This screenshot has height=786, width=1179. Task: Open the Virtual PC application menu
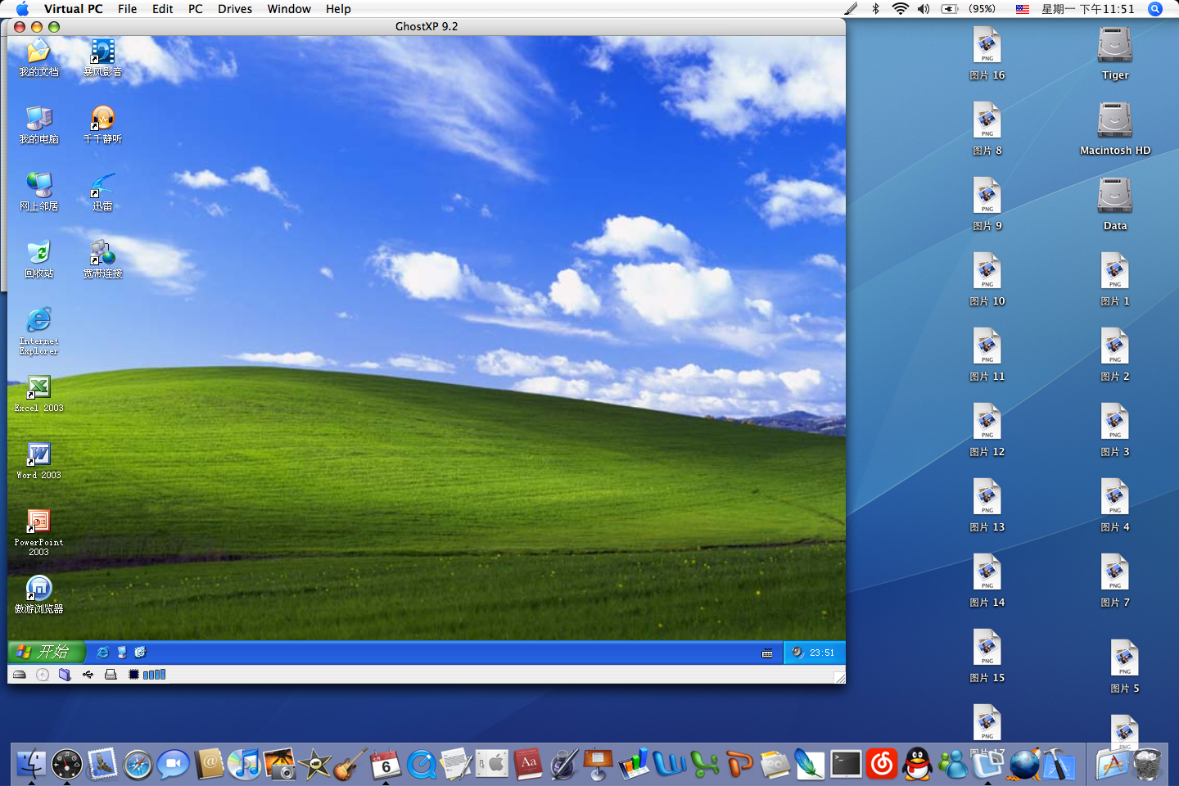(74, 9)
